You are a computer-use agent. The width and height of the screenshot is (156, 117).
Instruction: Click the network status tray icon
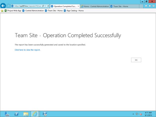point(137,114)
